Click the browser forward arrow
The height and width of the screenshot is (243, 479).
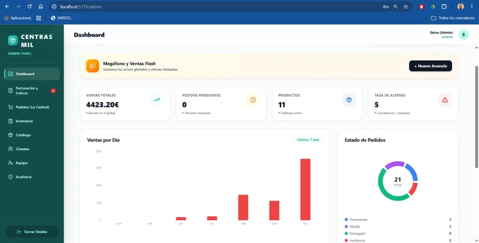pos(18,7)
